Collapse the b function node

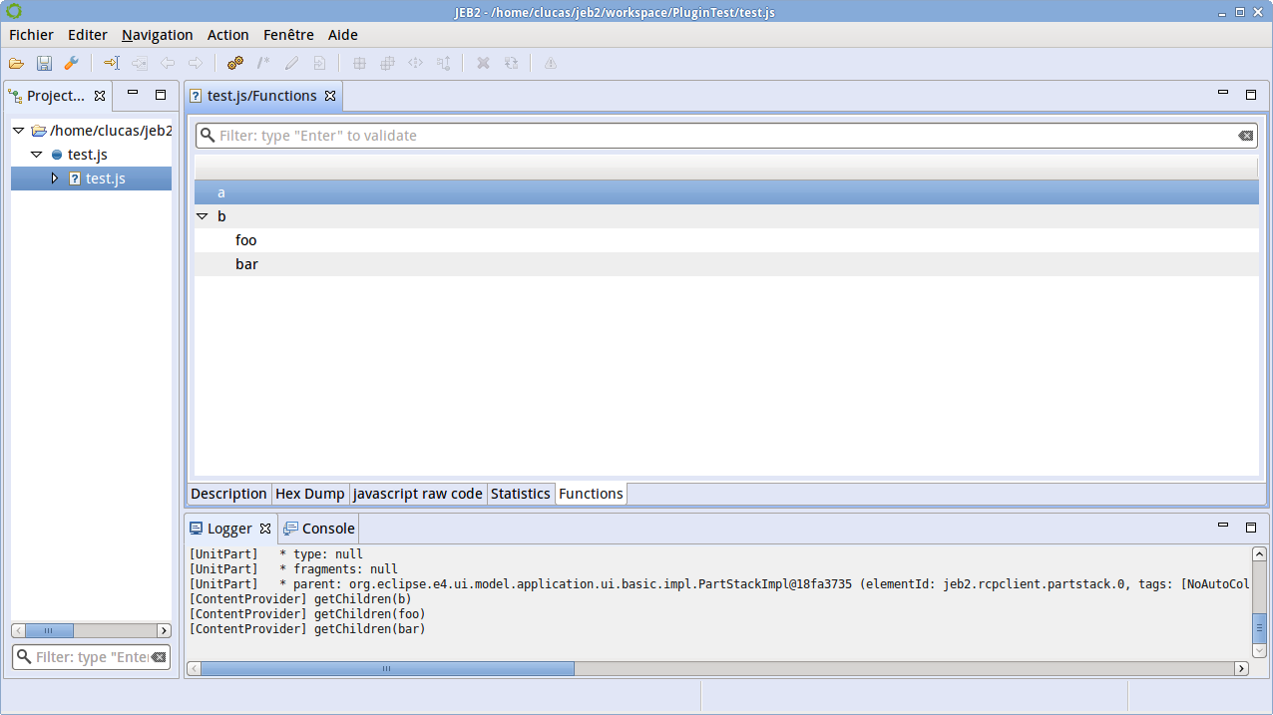tap(203, 216)
